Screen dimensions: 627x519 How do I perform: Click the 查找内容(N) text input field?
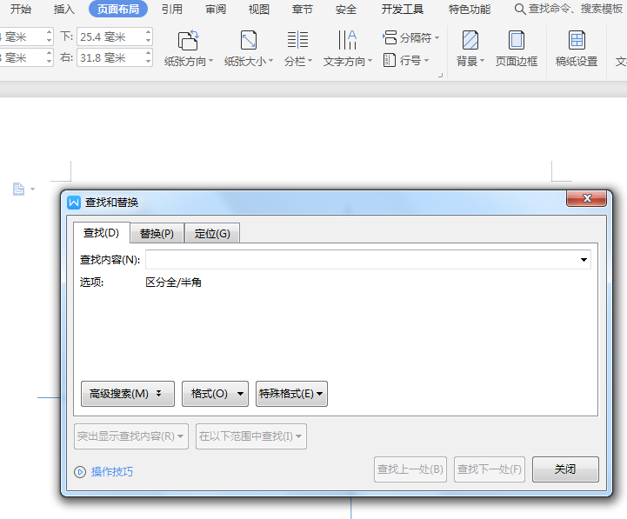pyautogui.click(x=368, y=260)
